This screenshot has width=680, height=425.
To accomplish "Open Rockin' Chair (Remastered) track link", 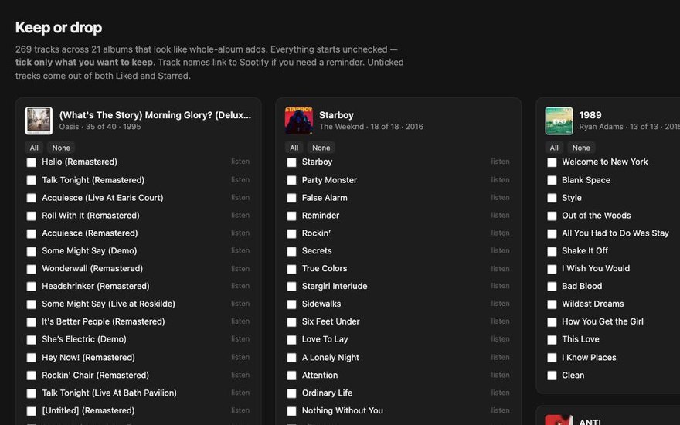I will point(95,375).
